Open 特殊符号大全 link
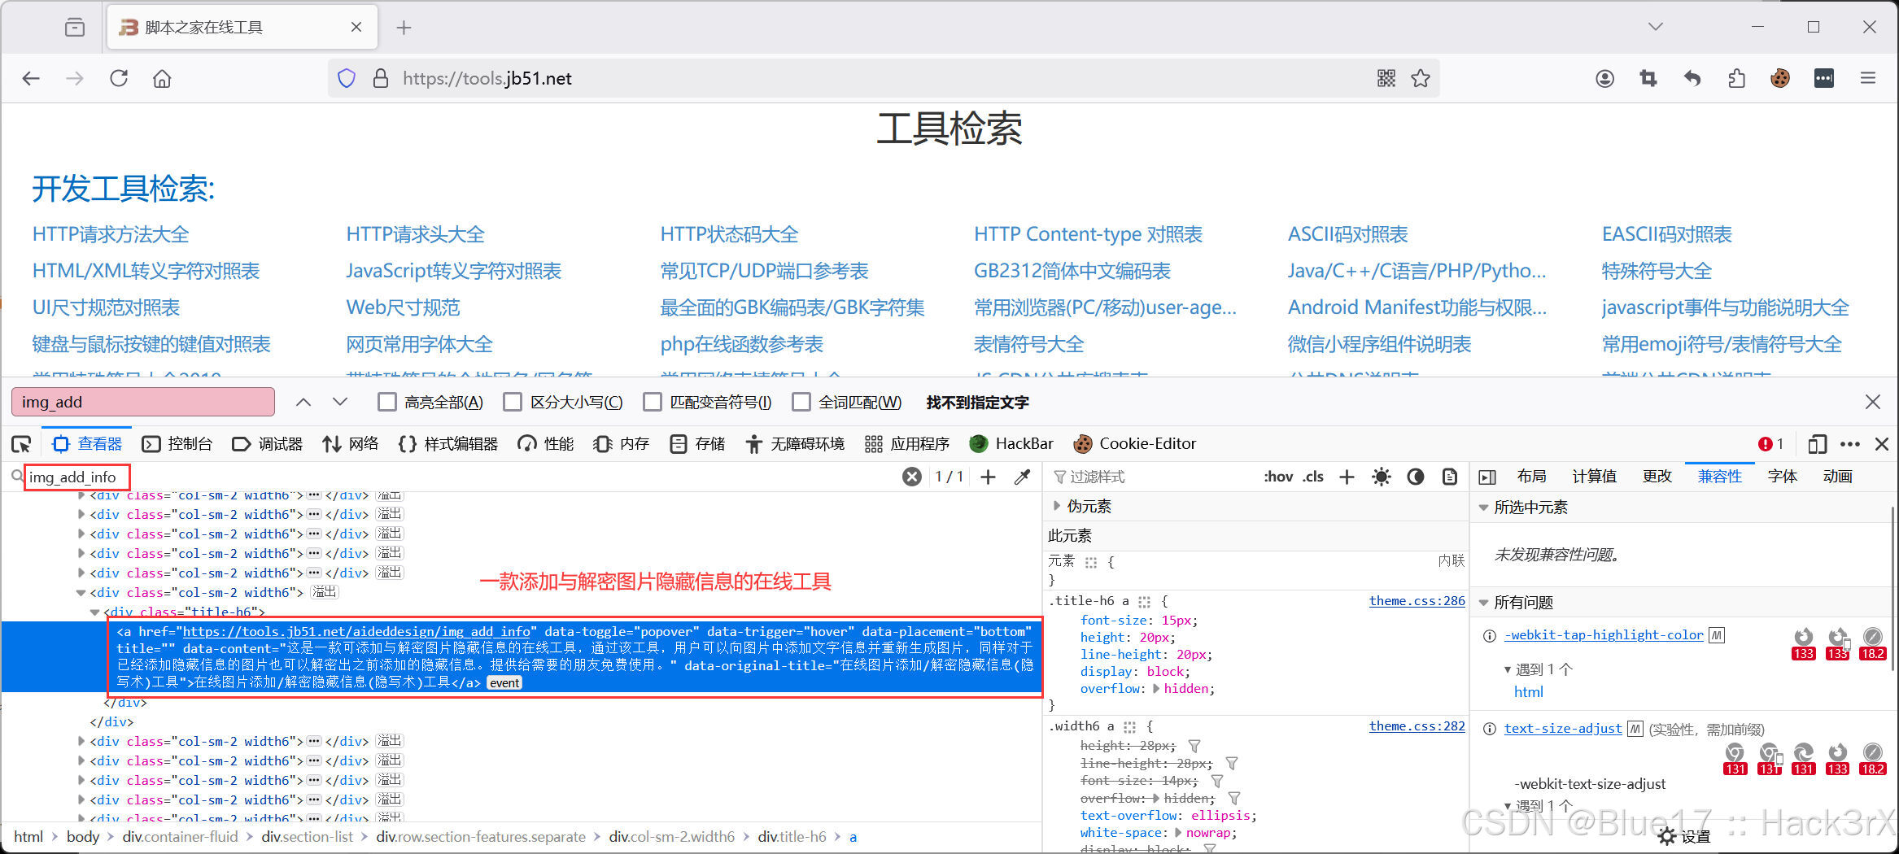This screenshot has width=1899, height=854. point(1657,271)
